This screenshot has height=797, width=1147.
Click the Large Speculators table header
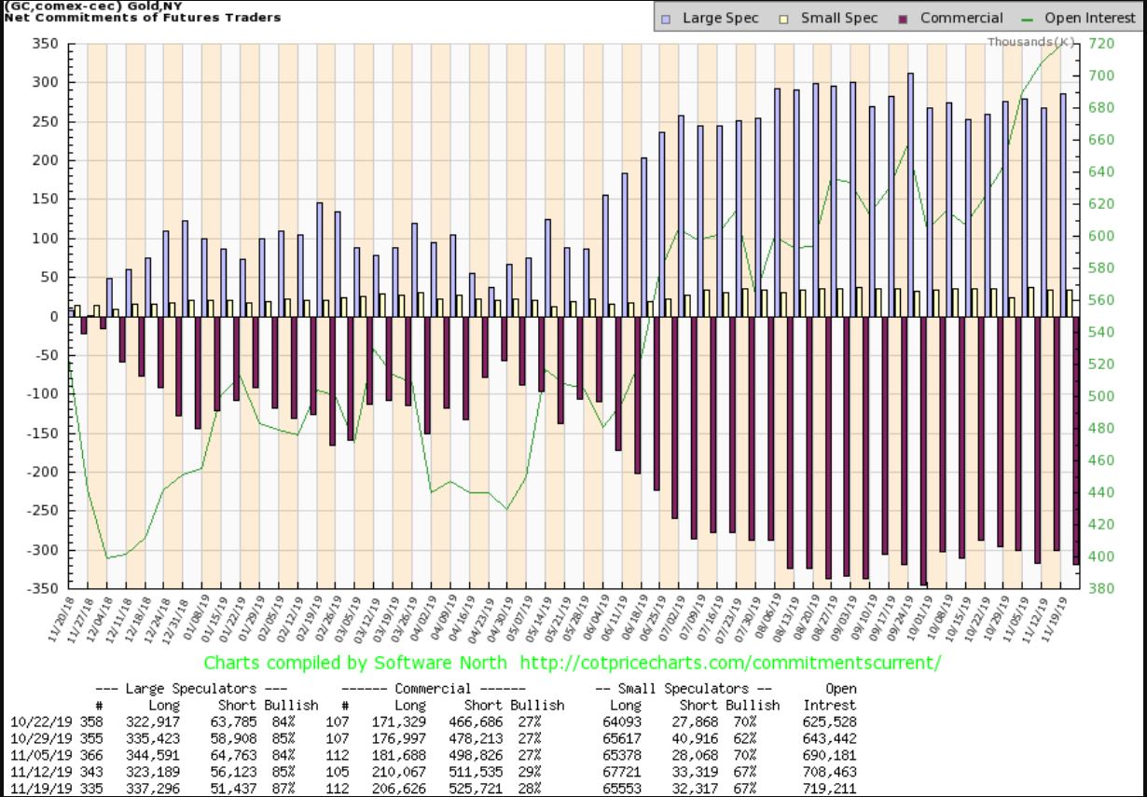pyautogui.click(x=206, y=689)
